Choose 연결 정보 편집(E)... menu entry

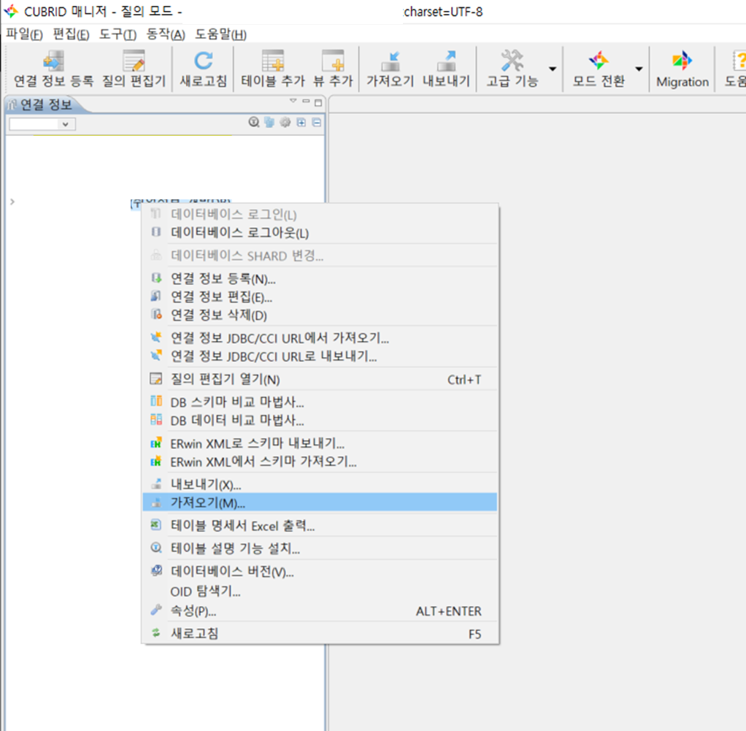point(320,297)
